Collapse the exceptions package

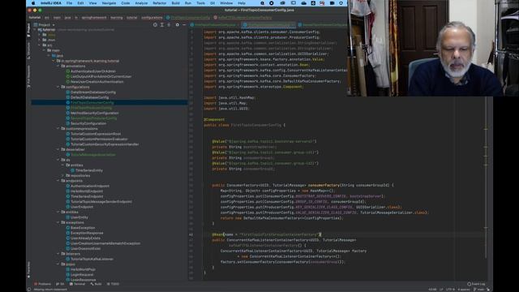58,222
